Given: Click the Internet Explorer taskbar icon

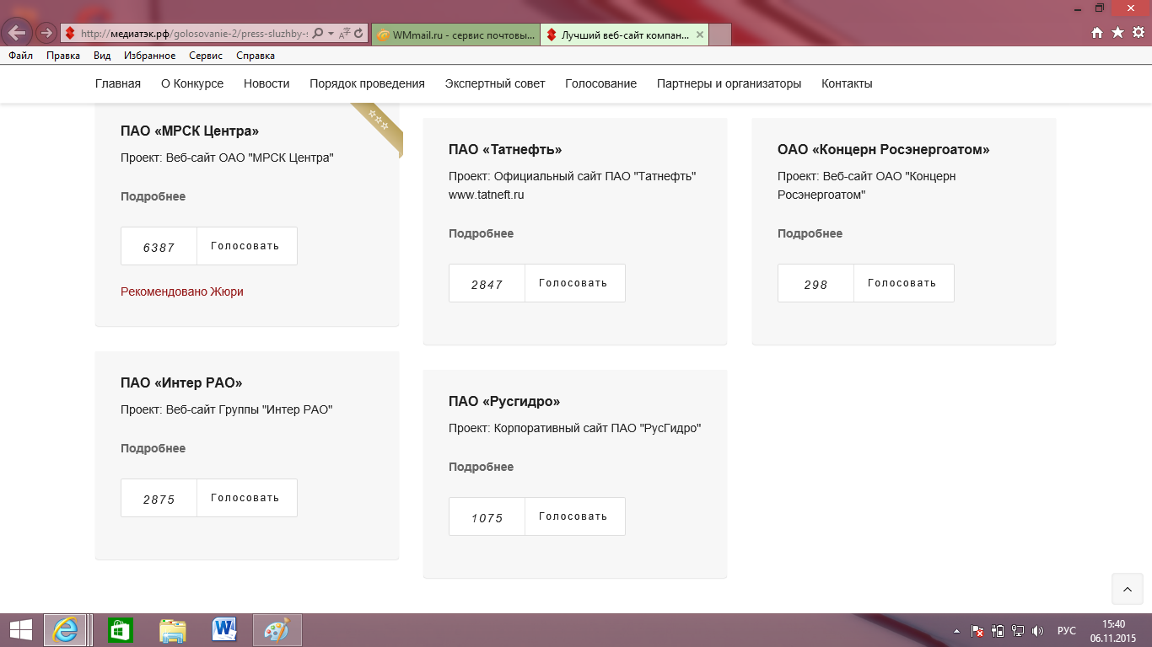Looking at the screenshot, I should point(66,630).
